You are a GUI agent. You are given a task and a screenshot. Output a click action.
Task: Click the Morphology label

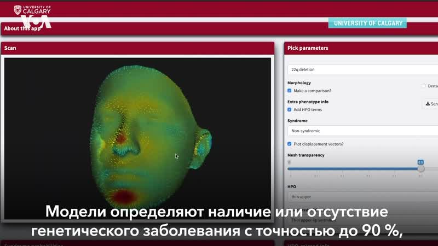pyautogui.click(x=299, y=83)
